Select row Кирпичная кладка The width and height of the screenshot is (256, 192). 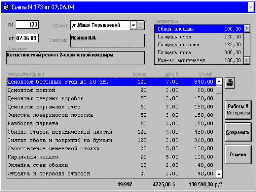(x=111, y=157)
